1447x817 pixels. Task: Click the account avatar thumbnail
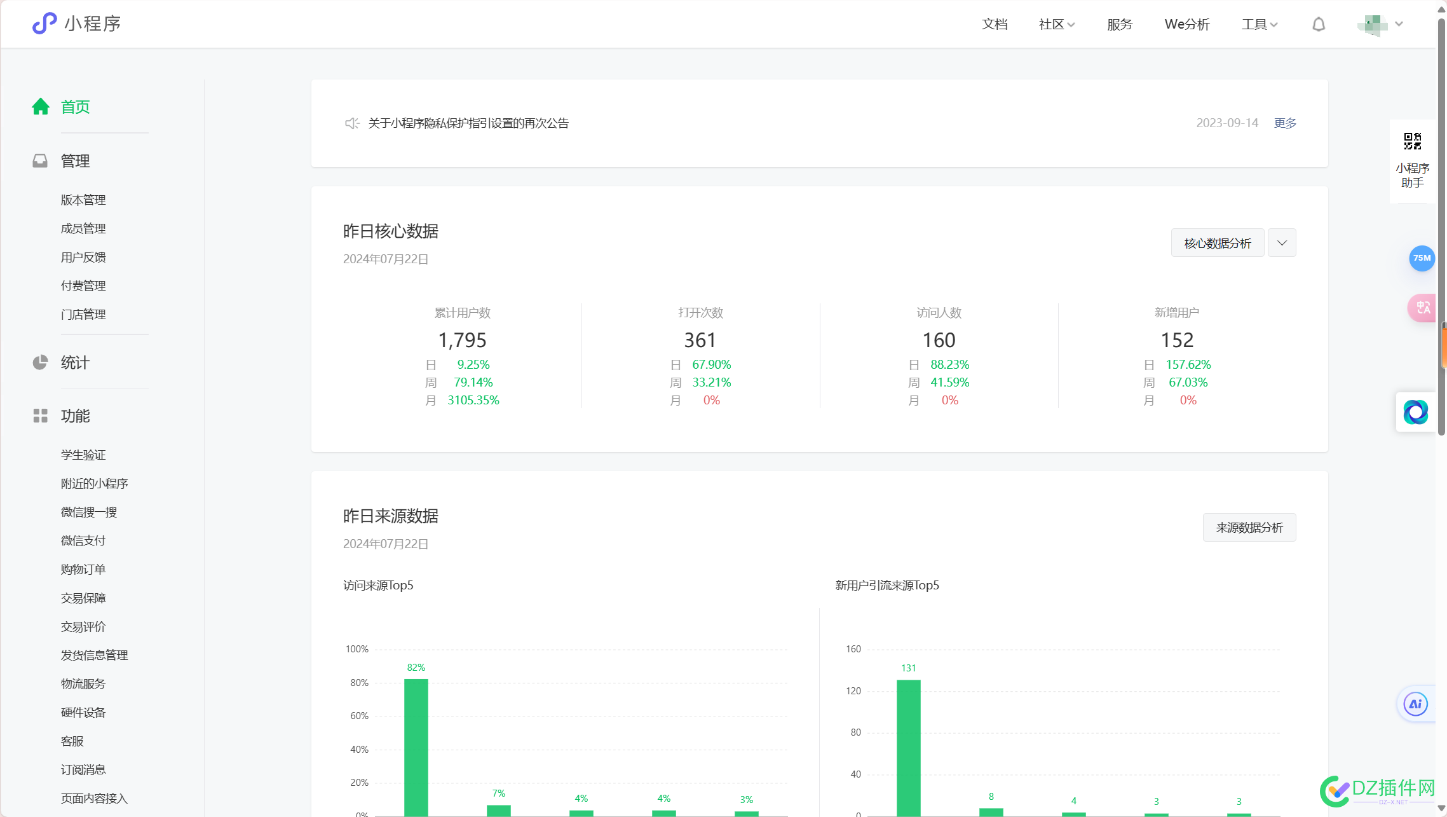click(1372, 25)
